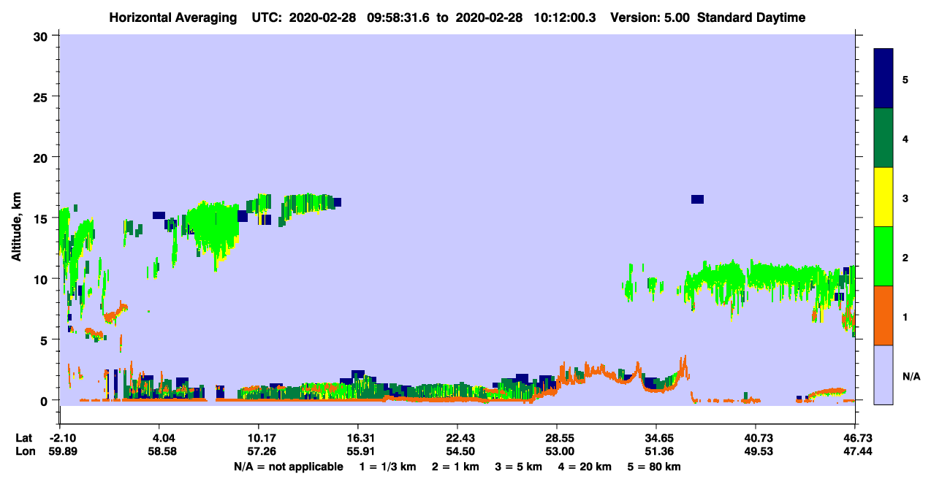Click the dark green colorbar segment labeled 4
950x487 pixels.
[883, 138]
